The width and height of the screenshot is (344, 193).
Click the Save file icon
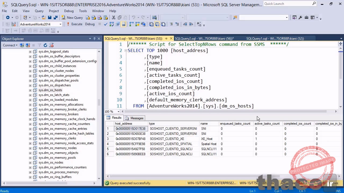tap(50, 18)
